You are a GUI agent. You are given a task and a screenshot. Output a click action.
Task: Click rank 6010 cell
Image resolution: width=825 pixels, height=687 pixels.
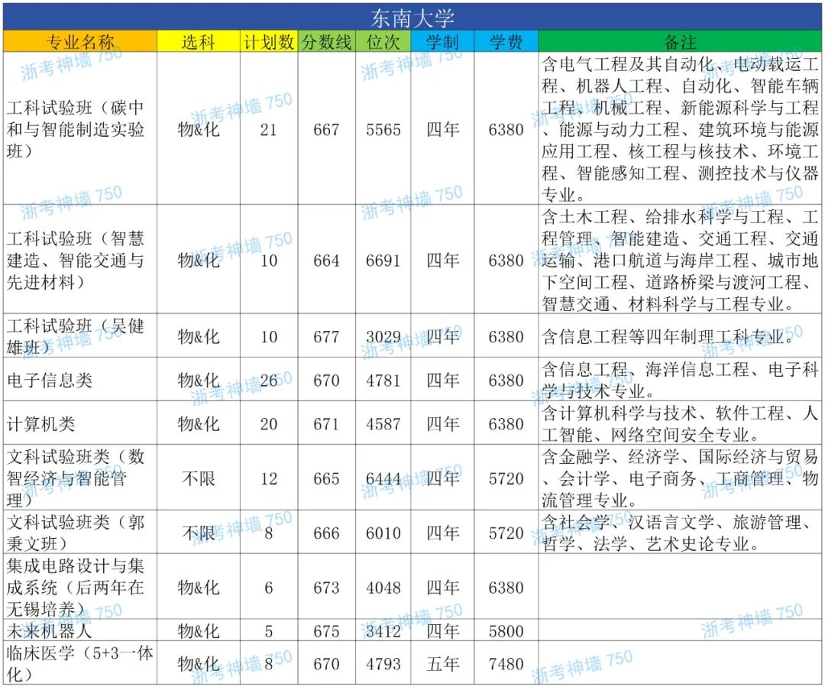(x=383, y=533)
